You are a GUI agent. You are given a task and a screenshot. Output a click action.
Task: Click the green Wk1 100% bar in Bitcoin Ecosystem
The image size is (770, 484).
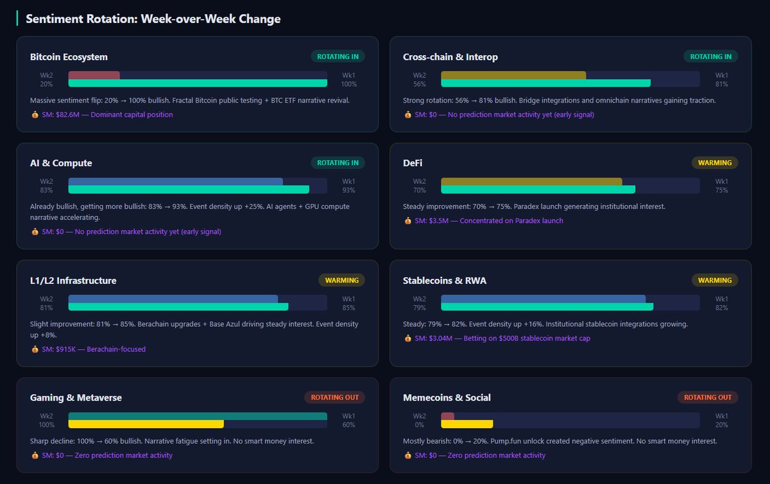click(x=198, y=83)
